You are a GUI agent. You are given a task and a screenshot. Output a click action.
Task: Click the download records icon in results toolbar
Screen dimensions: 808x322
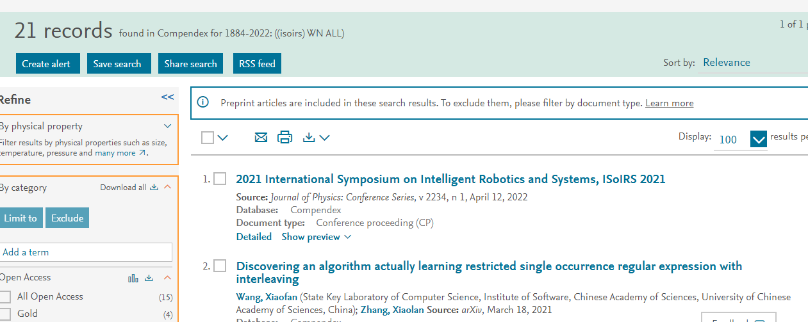click(x=309, y=137)
